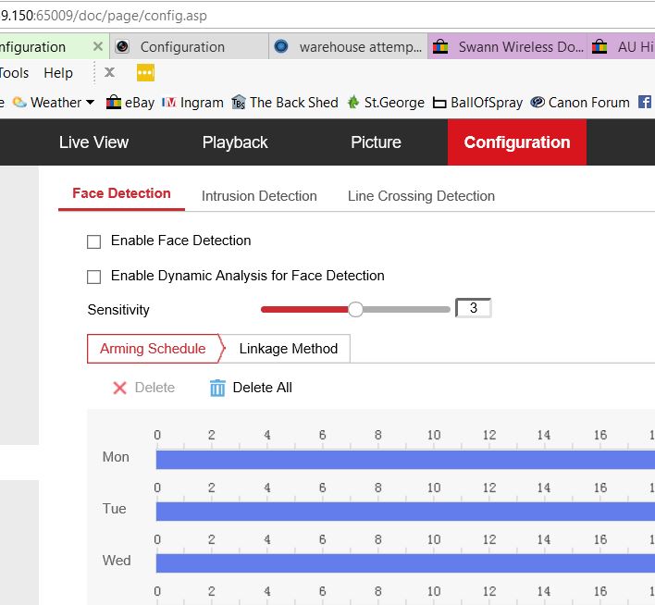Click the Sensitivity slider handle
The height and width of the screenshot is (605, 655).
pos(355,309)
